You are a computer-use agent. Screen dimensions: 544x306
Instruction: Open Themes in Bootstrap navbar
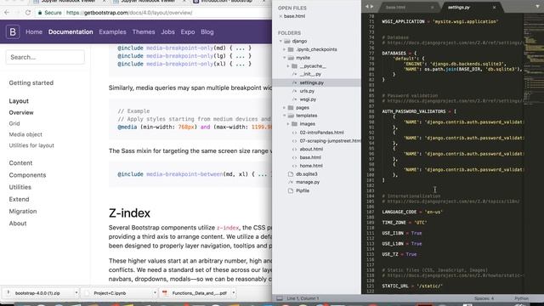coord(144,32)
